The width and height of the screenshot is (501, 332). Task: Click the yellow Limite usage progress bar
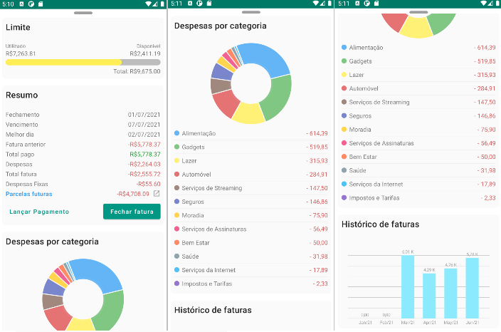click(64, 63)
